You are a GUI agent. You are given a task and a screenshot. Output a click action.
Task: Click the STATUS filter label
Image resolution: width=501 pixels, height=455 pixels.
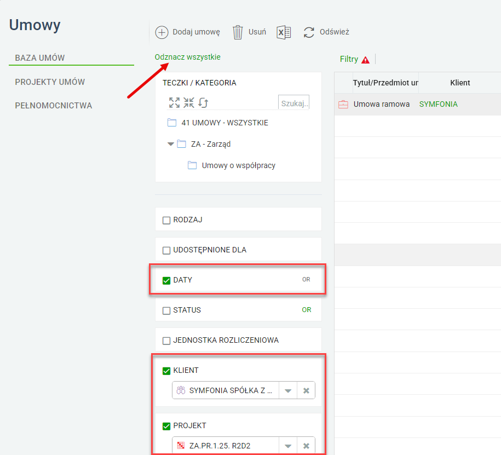[187, 310]
